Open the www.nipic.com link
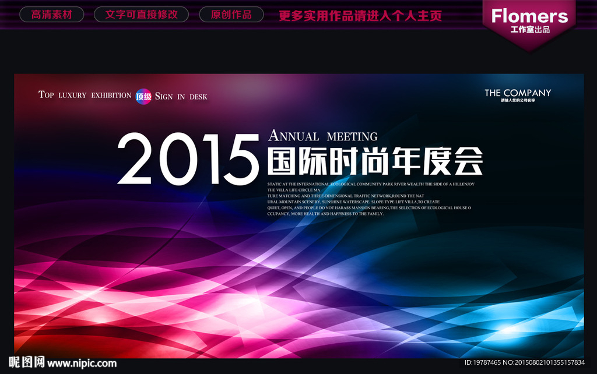Image resolution: width=597 pixels, height=374 pixels. tap(82, 364)
